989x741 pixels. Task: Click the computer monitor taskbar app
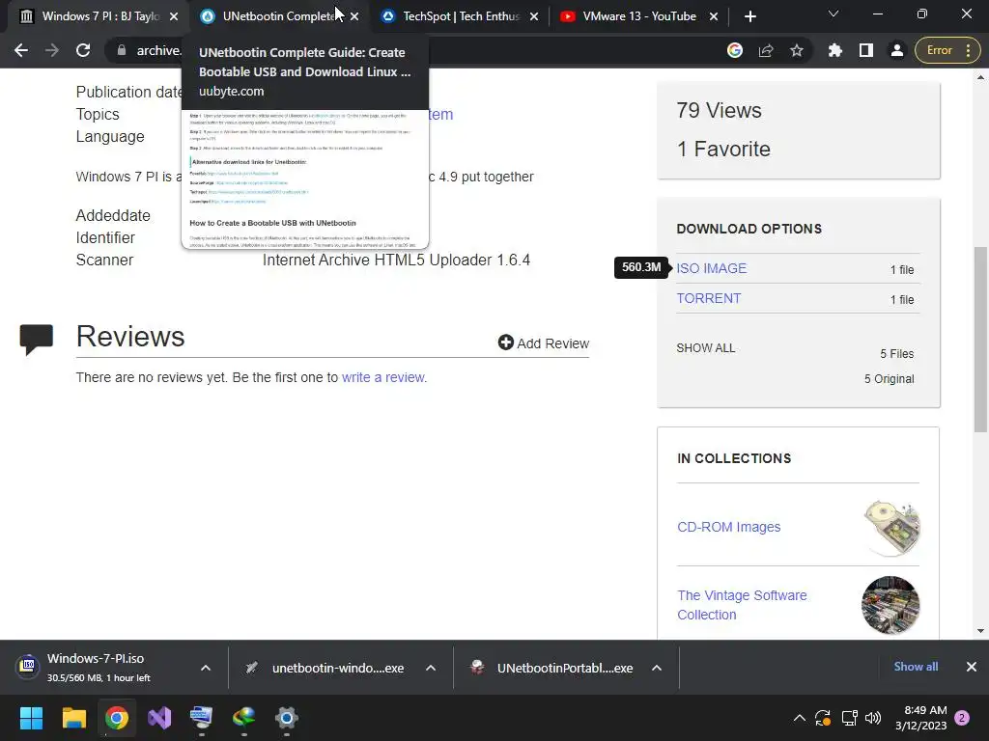(201, 718)
